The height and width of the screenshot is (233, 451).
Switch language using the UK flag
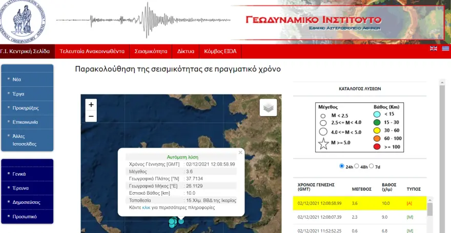433,49
